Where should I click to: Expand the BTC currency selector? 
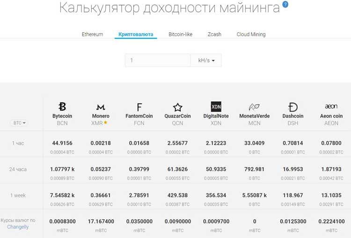coord(19,123)
